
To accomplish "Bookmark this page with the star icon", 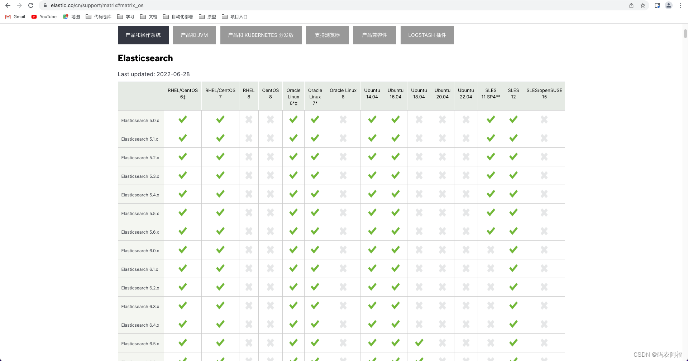I will click(643, 5).
